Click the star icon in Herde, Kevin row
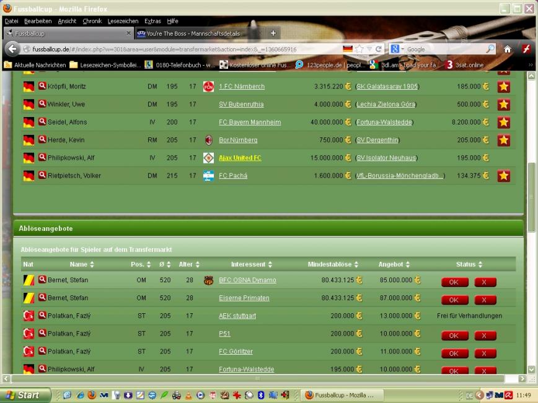 click(503, 141)
